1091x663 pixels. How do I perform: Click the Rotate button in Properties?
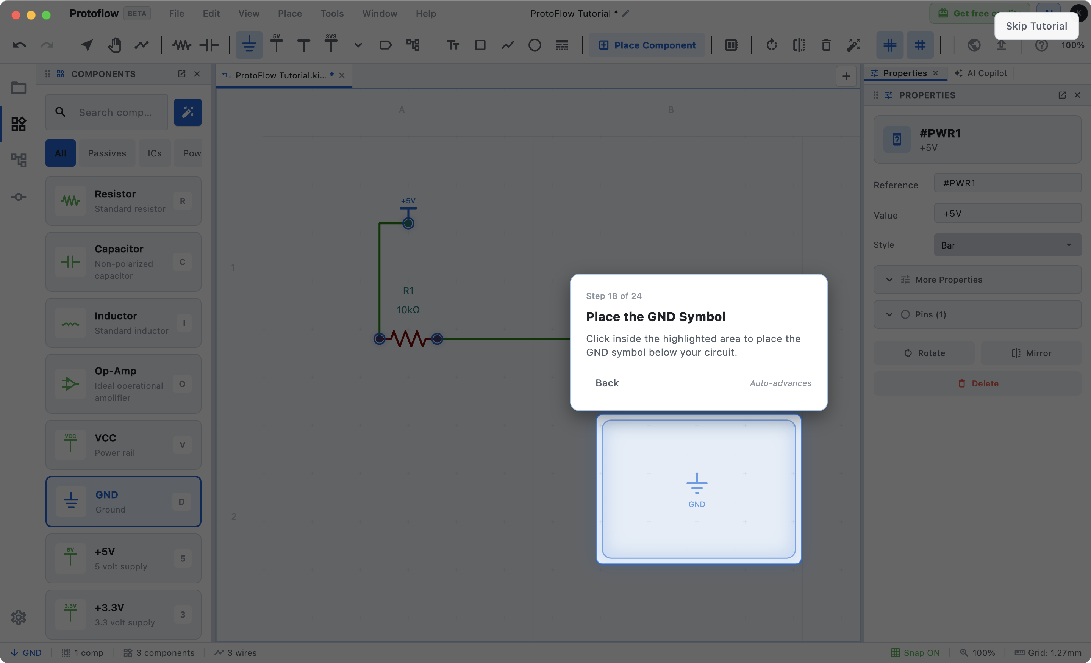(924, 353)
